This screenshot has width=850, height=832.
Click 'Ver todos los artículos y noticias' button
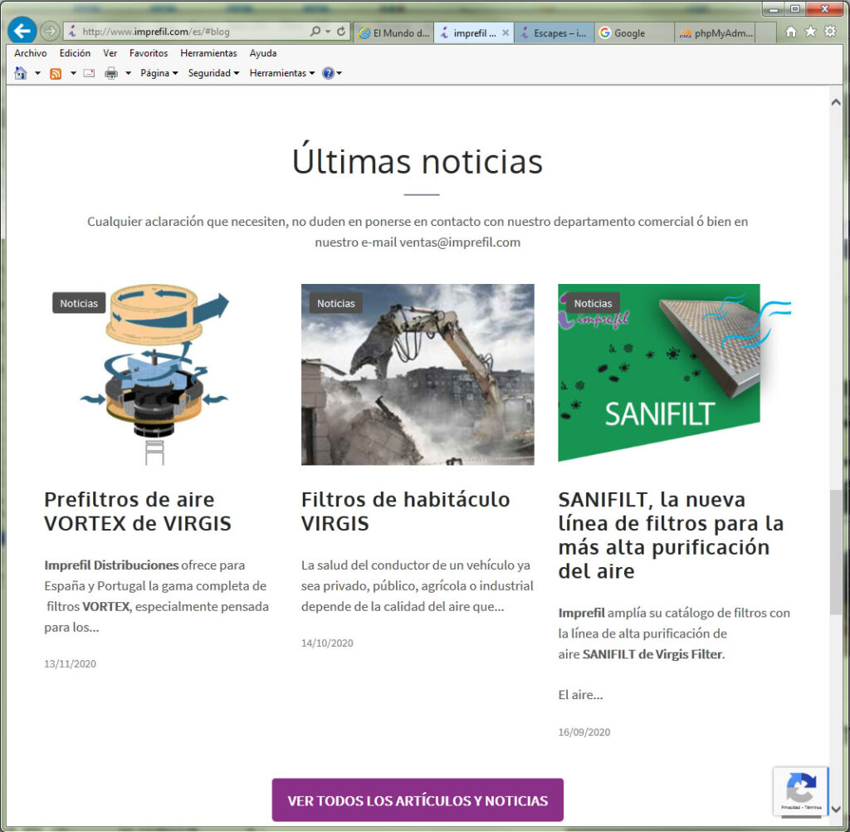(x=418, y=800)
